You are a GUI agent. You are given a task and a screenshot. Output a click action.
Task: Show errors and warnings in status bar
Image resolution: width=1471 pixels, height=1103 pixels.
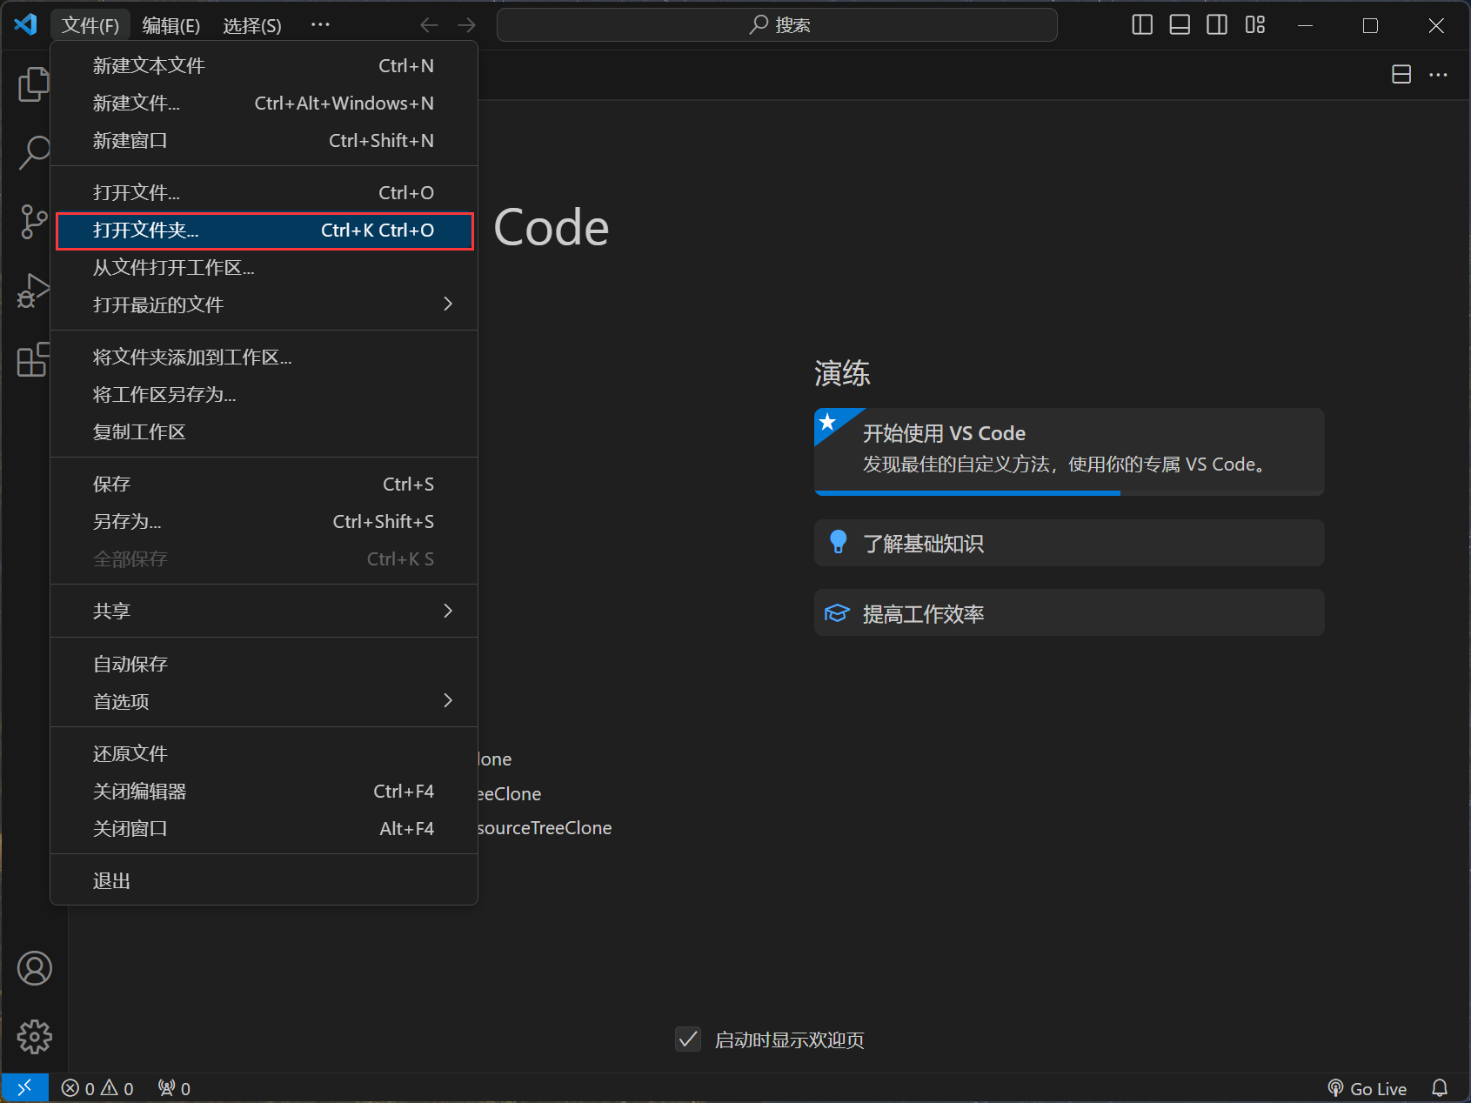tap(97, 1088)
